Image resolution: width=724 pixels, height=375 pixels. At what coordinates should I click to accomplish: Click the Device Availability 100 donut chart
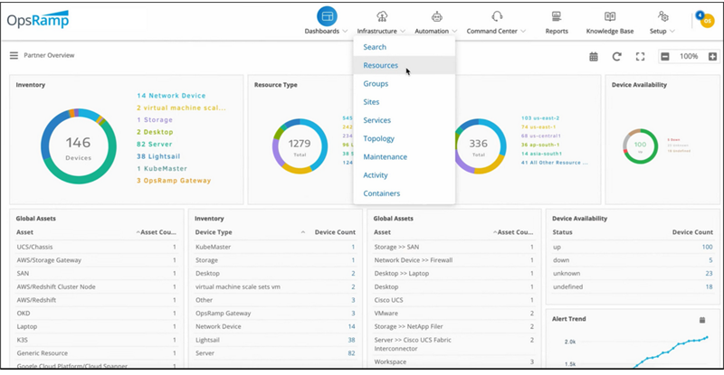[641, 146]
